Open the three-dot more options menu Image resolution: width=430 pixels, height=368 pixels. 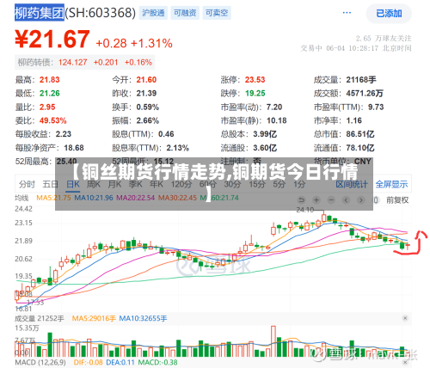pyautogui.click(x=347, y=13)
